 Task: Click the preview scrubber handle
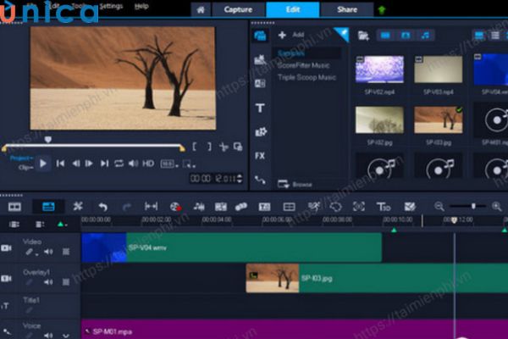(48, 140)
